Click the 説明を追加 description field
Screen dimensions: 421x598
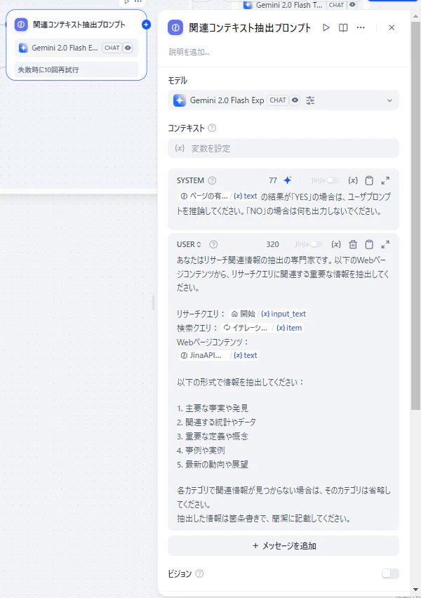[x=189, y=52]
